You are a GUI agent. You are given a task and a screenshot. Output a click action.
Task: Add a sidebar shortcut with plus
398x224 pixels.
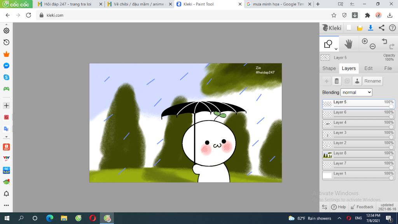6,106
